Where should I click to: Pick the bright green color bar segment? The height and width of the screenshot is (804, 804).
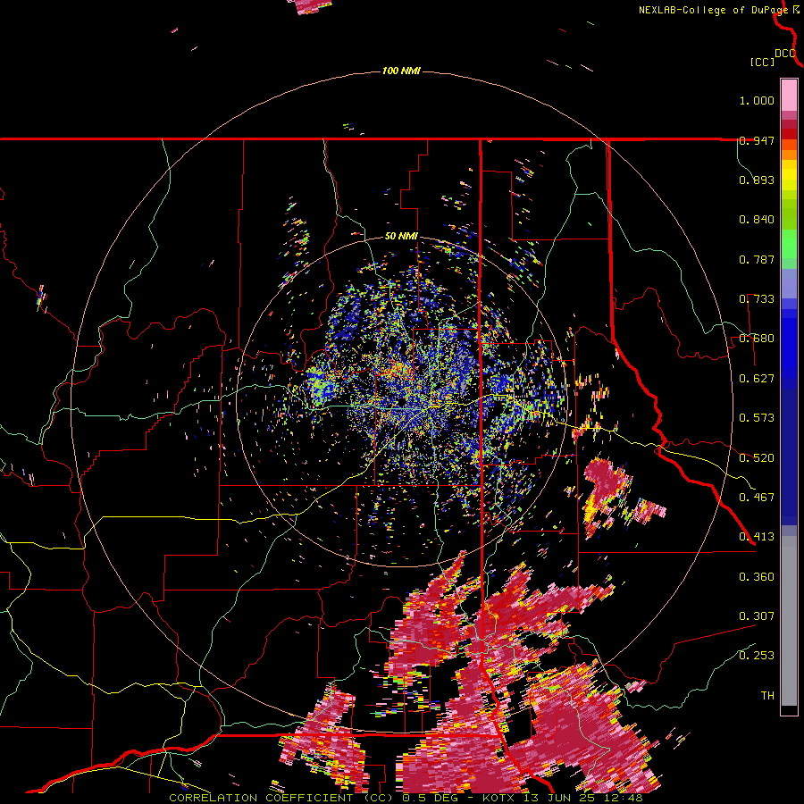789,243
